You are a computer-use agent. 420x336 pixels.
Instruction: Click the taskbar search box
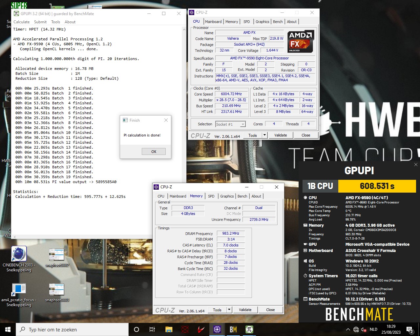(x=72, y=329)
